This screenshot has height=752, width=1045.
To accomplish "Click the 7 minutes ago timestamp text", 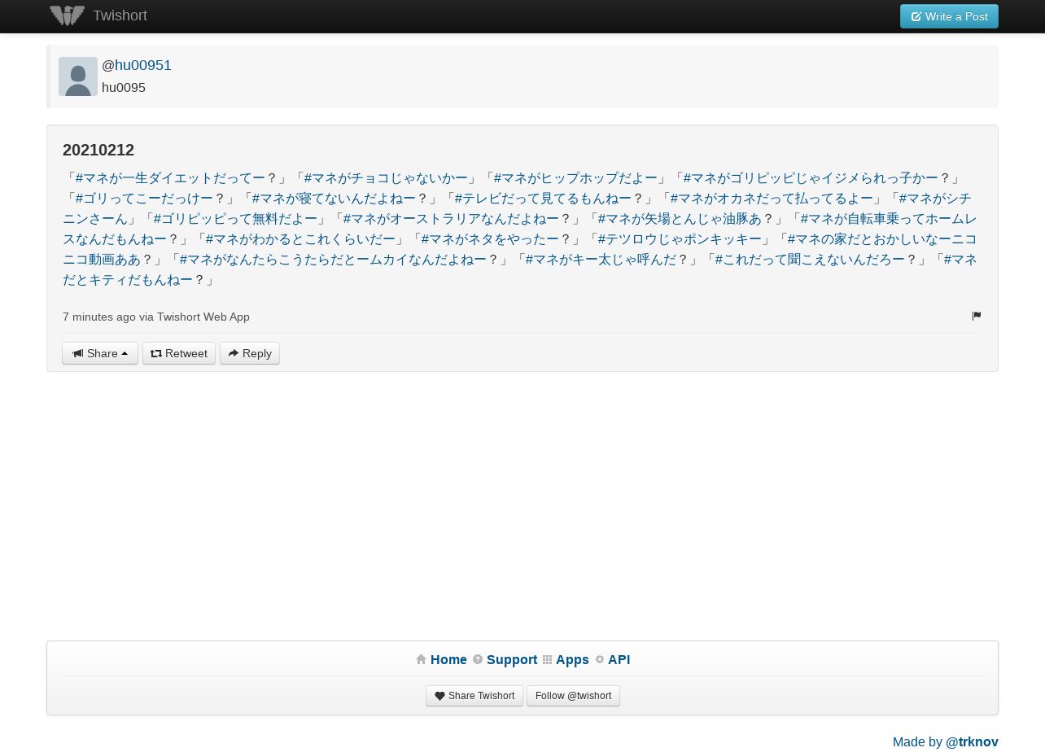I will 99,317.
